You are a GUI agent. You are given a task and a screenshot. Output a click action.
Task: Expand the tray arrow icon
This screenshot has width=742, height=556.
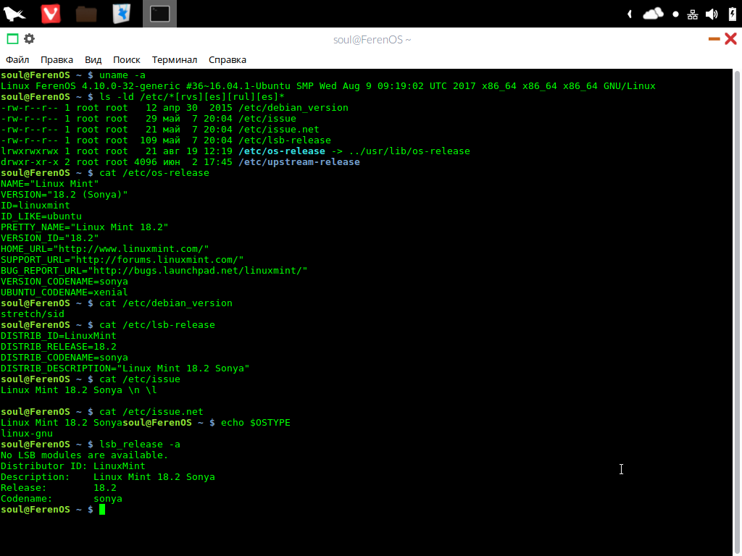[x=630, y=14]
